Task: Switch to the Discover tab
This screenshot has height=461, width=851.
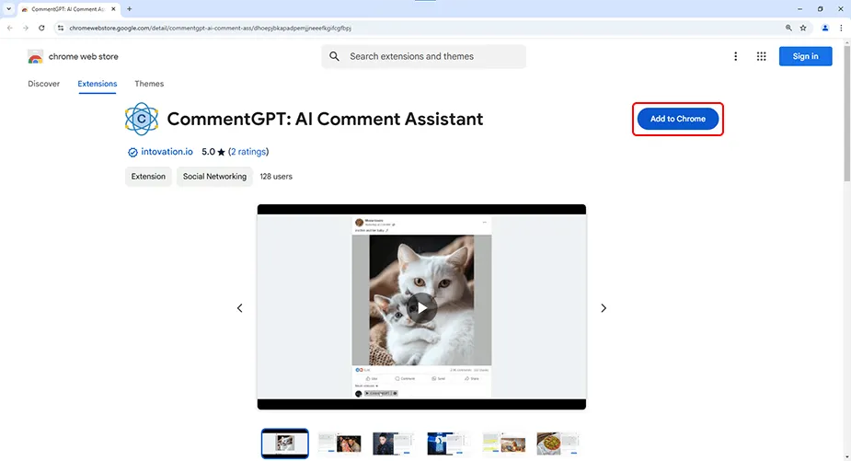Action: point(44,84)
